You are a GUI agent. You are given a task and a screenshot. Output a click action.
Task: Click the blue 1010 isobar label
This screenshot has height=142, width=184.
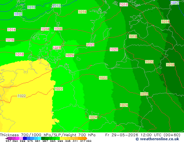(x=31, y=7)
